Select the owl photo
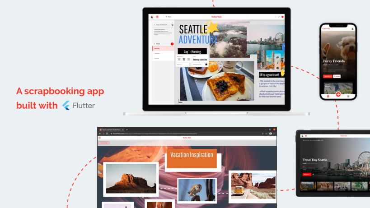The image size is (370, 208). pos(197,190)
